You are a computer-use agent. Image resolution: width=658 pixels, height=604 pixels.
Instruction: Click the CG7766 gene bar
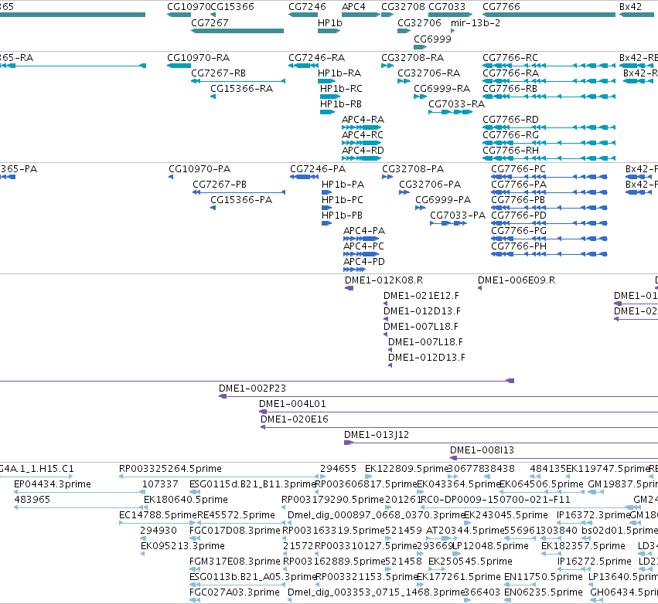tap(549, 15)
